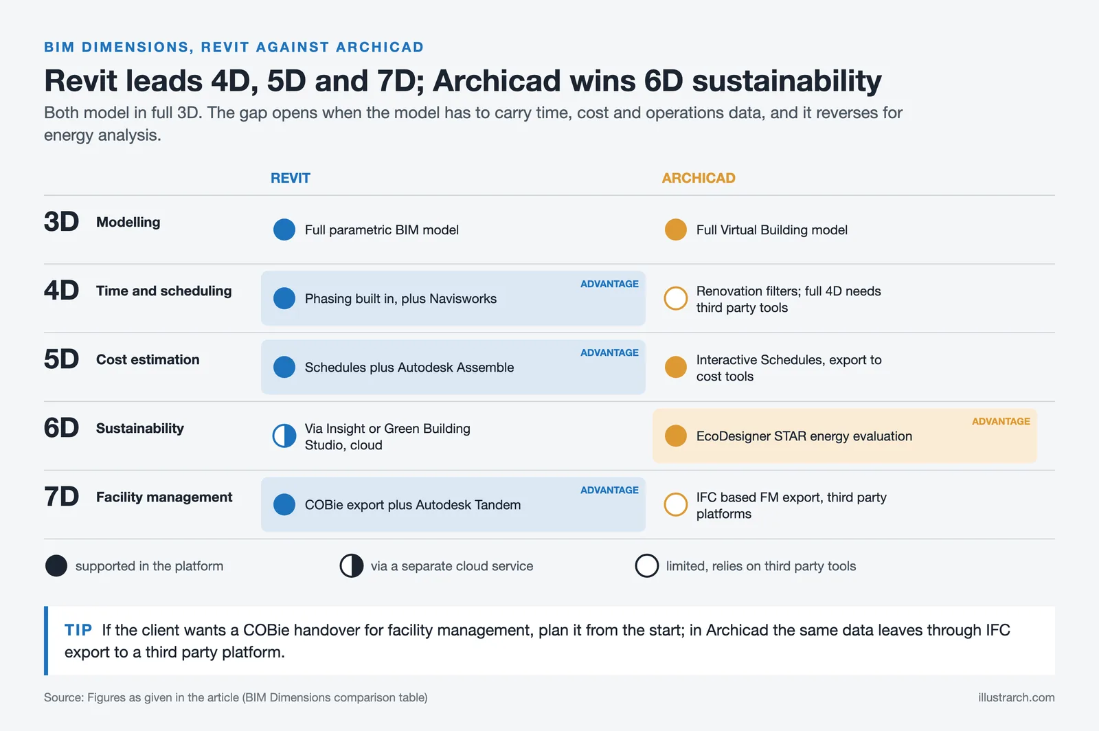Click the 3D dimension label
This screenshot has height=731, width=1099.
coord(62,222)
